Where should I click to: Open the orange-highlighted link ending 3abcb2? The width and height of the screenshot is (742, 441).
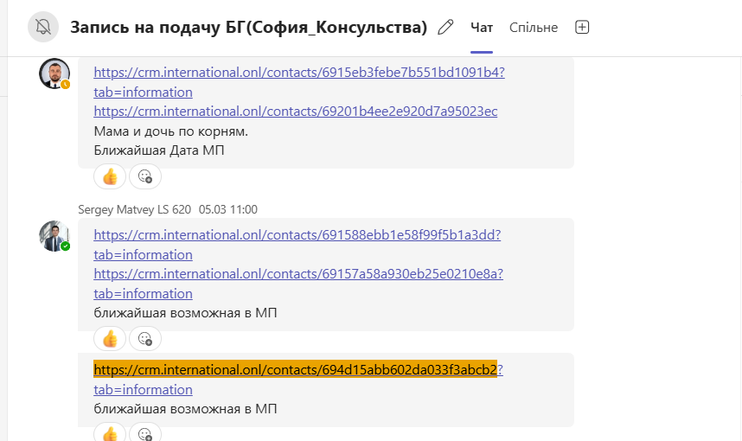pos(295,370)
